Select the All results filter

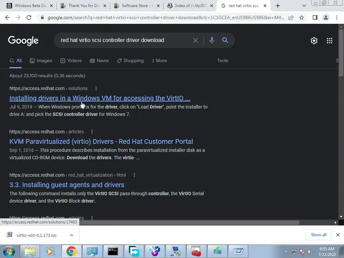click(15, 61)
